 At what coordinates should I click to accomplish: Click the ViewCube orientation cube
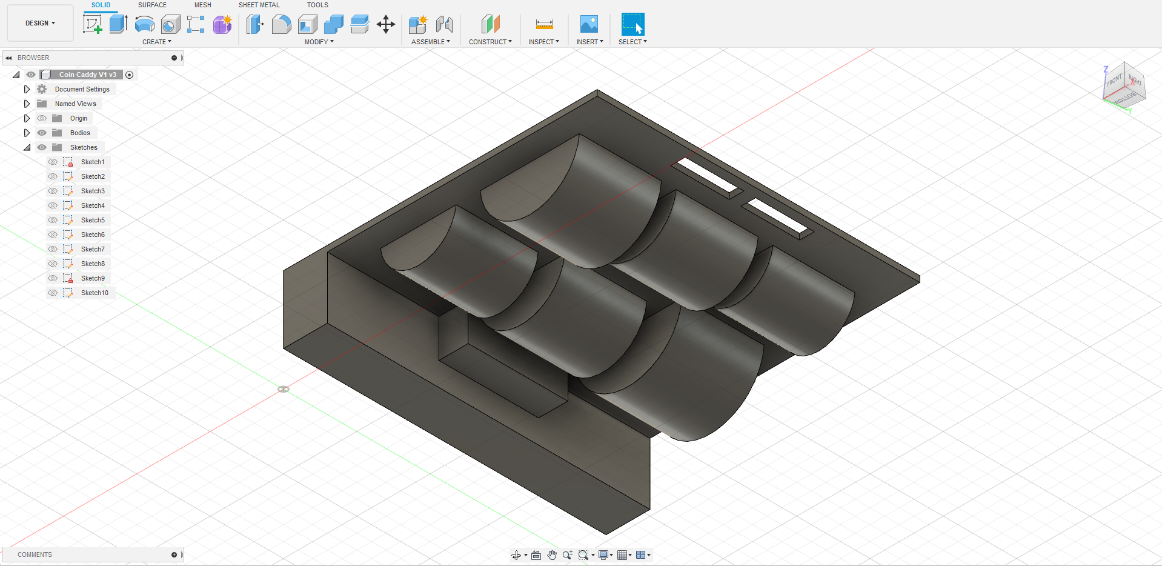coord(1124,87)
